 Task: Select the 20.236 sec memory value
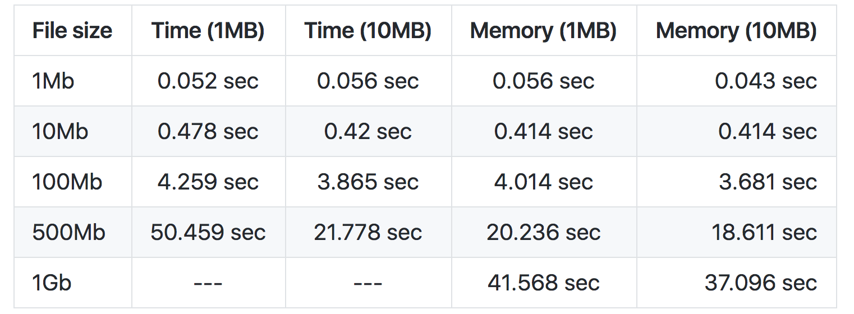point(544,233)
